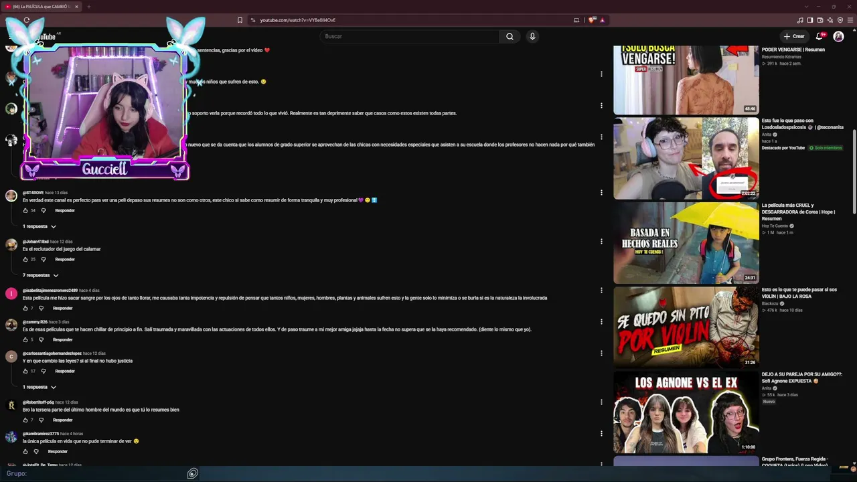Like the @Johan418xd comment
The width and height of the screenshot is (857, 482).
point(25,259)
